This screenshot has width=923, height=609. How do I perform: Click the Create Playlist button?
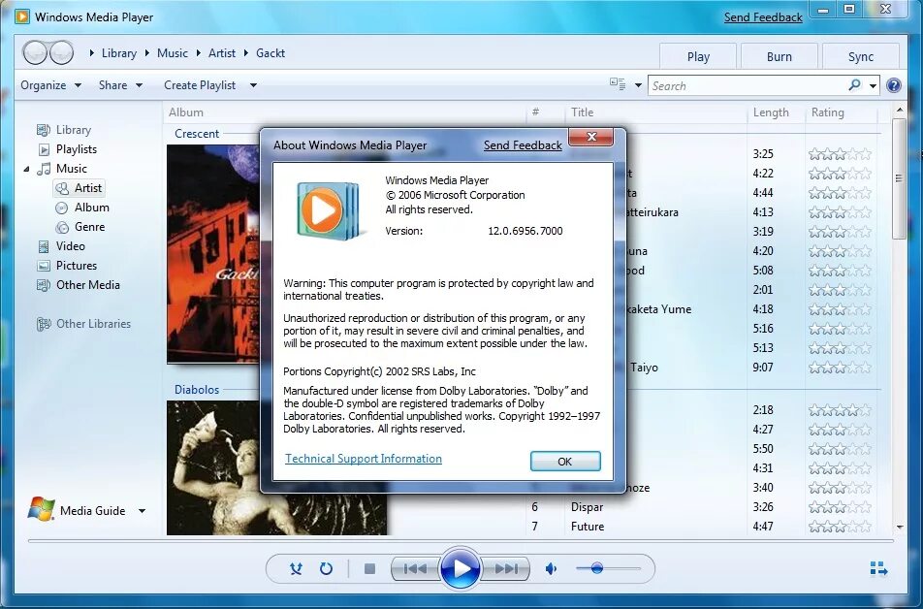pos(200,85)
